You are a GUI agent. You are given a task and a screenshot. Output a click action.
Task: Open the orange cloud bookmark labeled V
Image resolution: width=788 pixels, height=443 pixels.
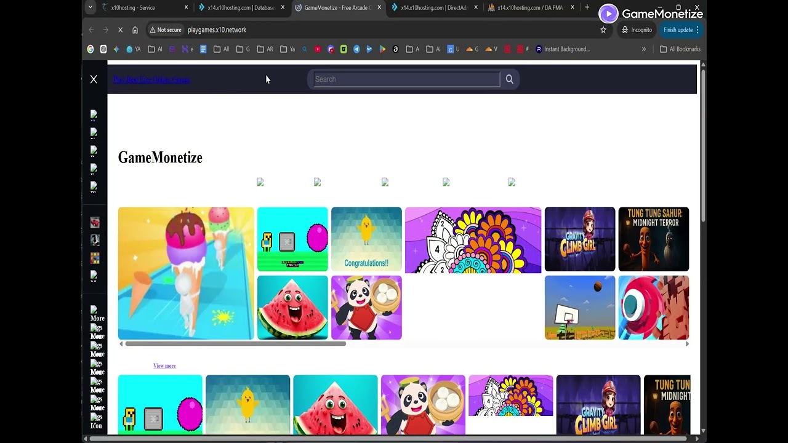click(491, 49)
